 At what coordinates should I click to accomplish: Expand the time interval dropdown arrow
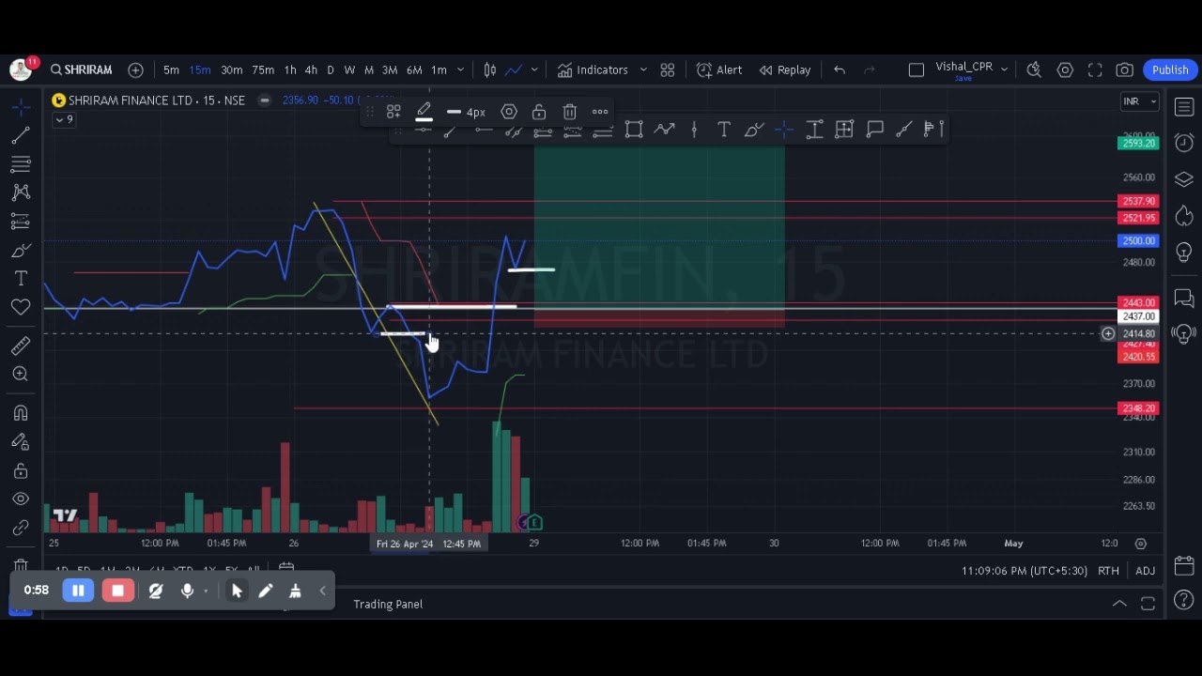[460, 69]
